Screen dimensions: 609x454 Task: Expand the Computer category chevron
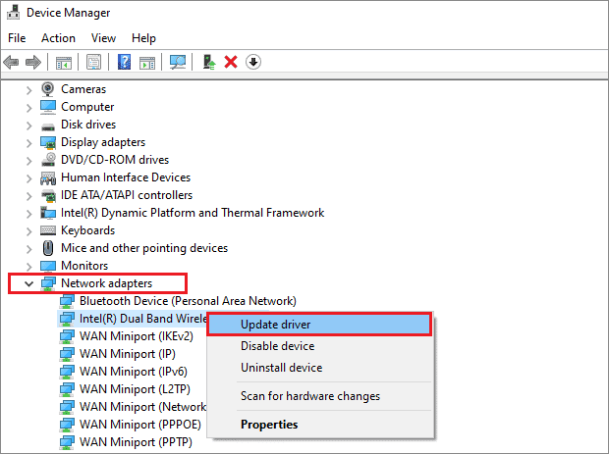point(28,108)
